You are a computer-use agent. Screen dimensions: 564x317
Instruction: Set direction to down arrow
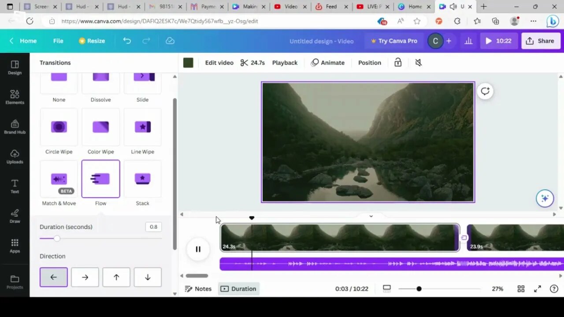tap(148, 277)
